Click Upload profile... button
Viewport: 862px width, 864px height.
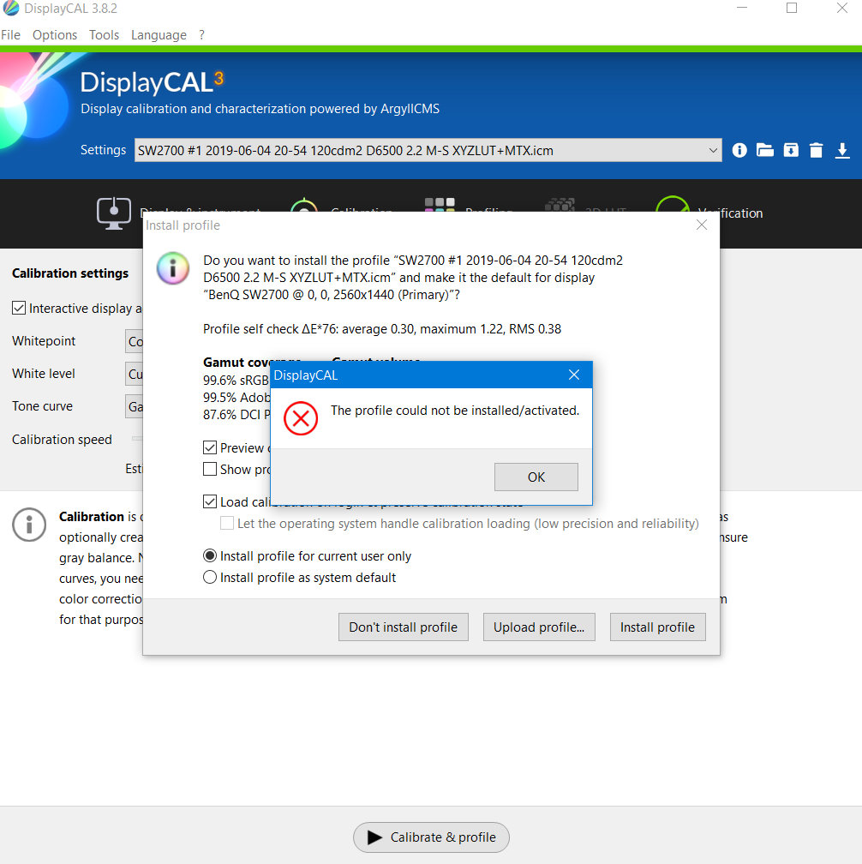(x=539, y=627)
